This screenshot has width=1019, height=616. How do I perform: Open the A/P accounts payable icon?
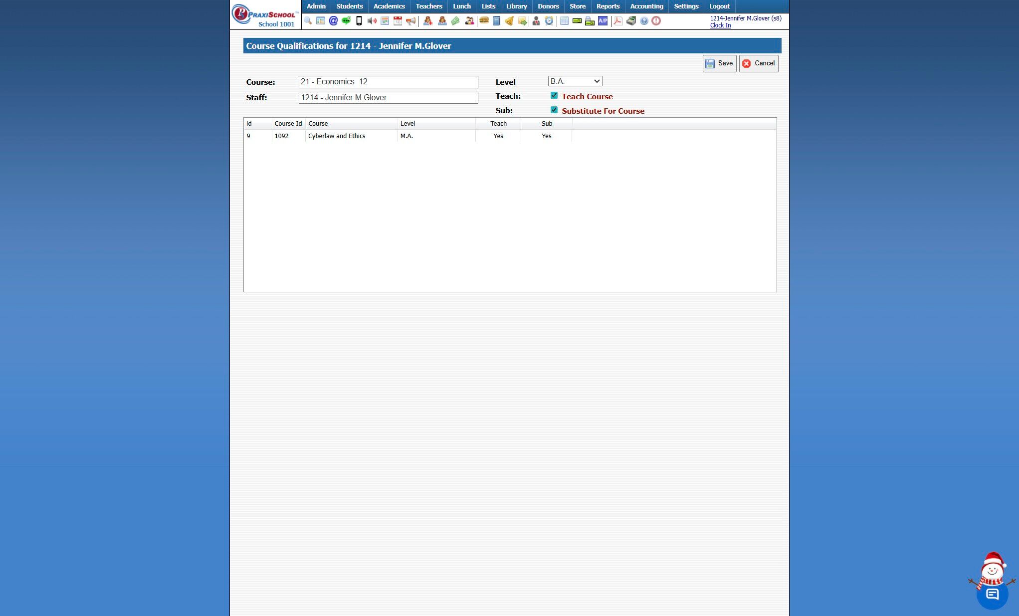tap(603, 21)
